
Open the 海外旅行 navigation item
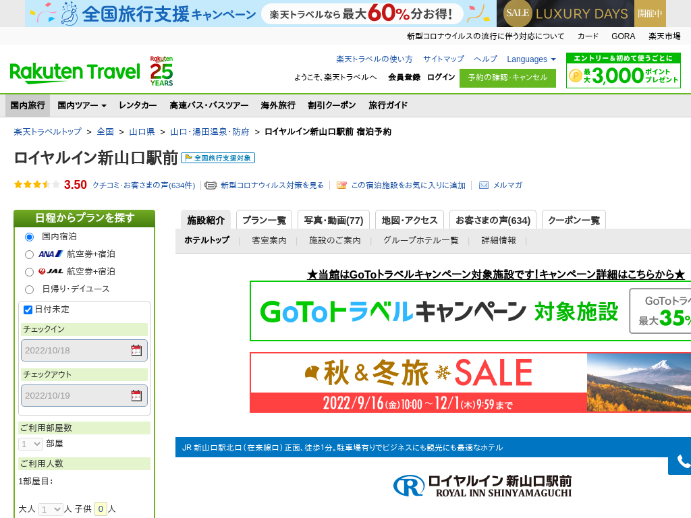[x=278, y=105]
